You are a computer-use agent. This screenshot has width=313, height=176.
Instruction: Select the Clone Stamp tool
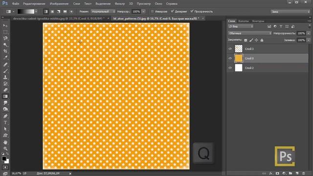[5, 77]
